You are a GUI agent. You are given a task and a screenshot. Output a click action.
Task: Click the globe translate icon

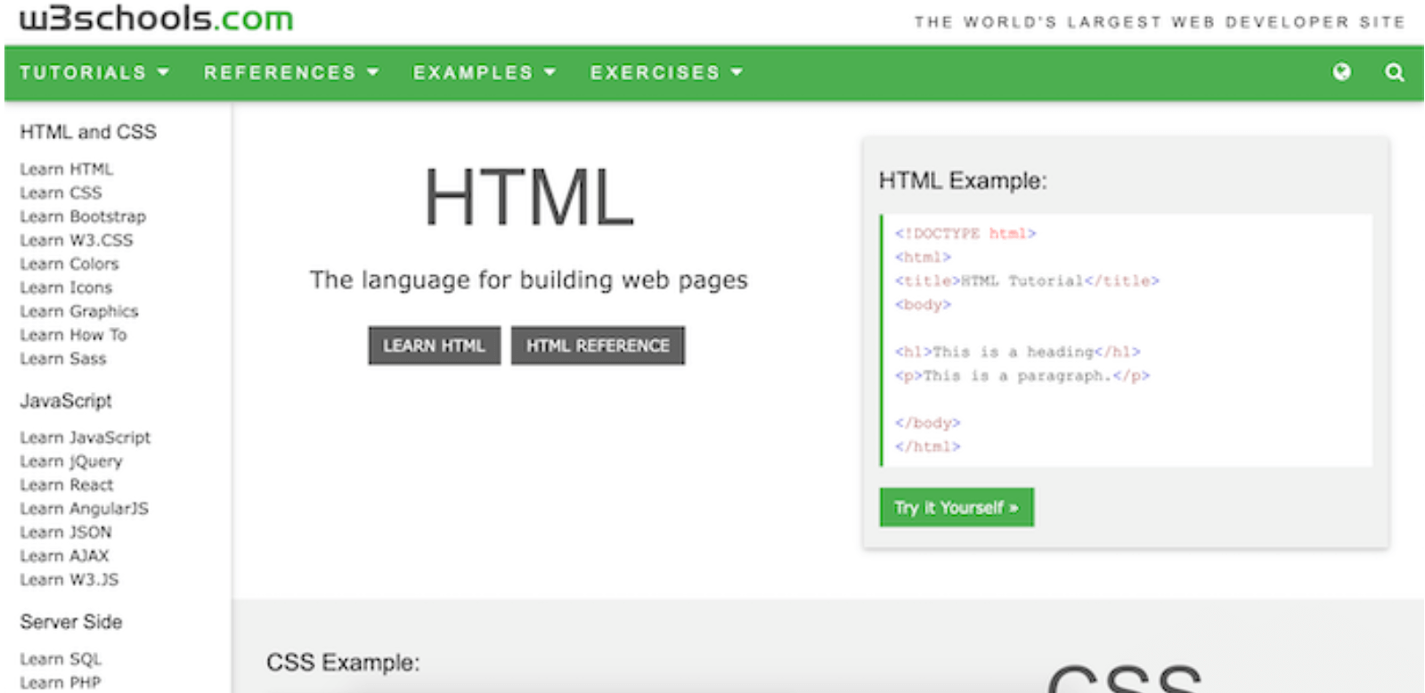point(1341,72)
